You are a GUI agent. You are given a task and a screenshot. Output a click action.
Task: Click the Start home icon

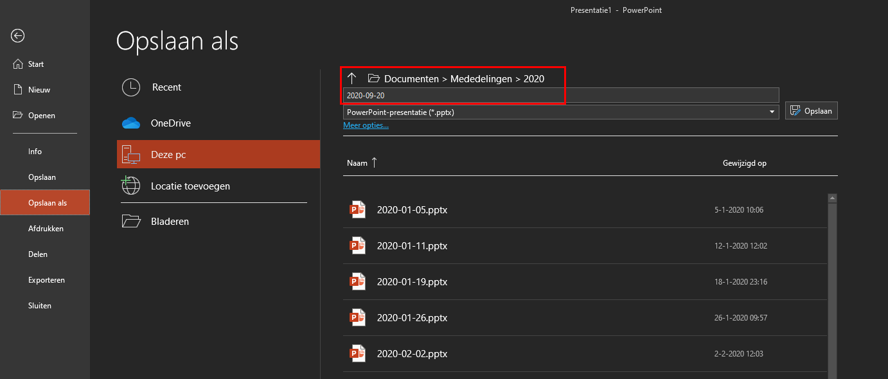(18, 64)
